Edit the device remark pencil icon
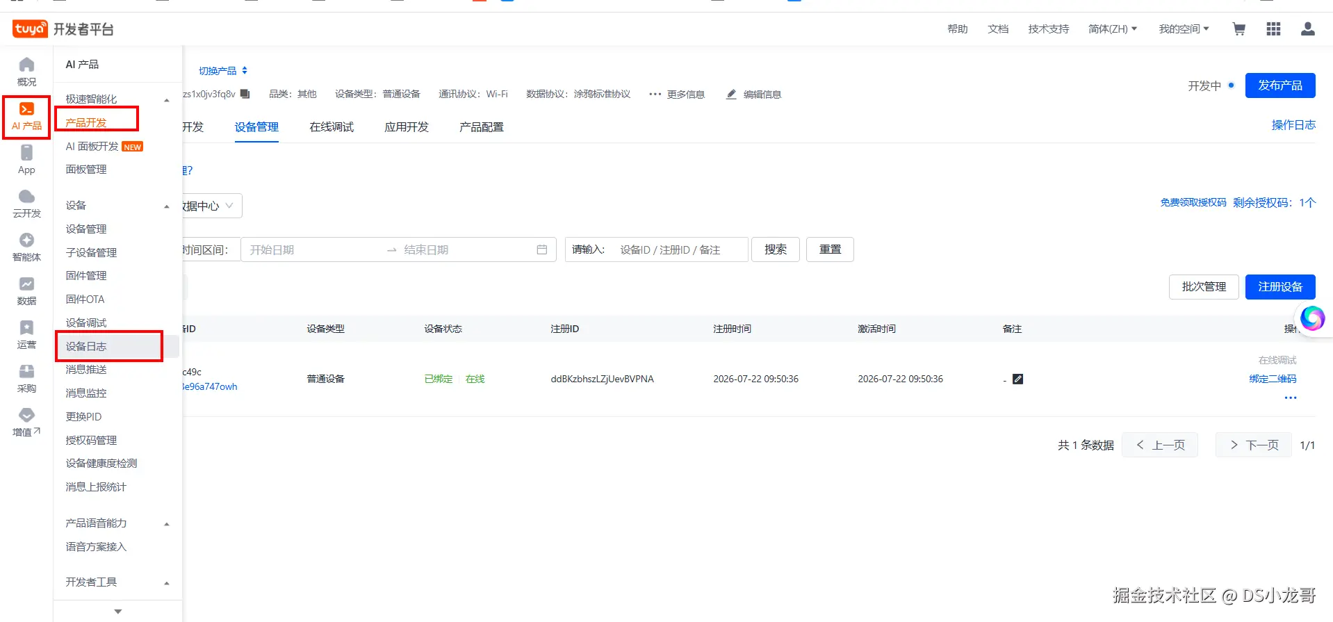This screenshot has height=622, width=1333. pyautogui.click(x=1017, y=379)
